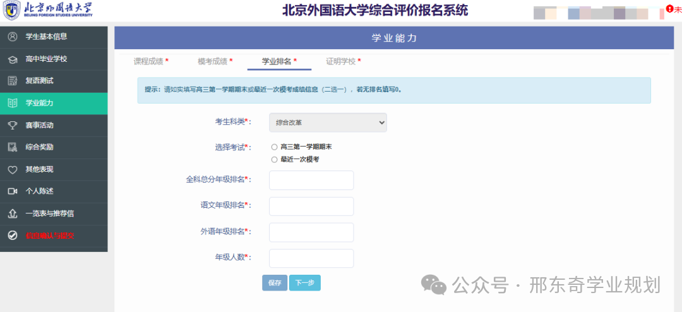Image resolution: width=682 pixels, height=312 pixels.
Task: Open the trophy icon for 赛事活动
Action: (x=12, y=125)
